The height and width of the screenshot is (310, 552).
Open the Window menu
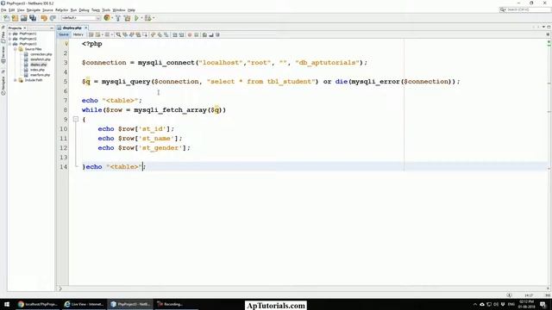[119, 10]
